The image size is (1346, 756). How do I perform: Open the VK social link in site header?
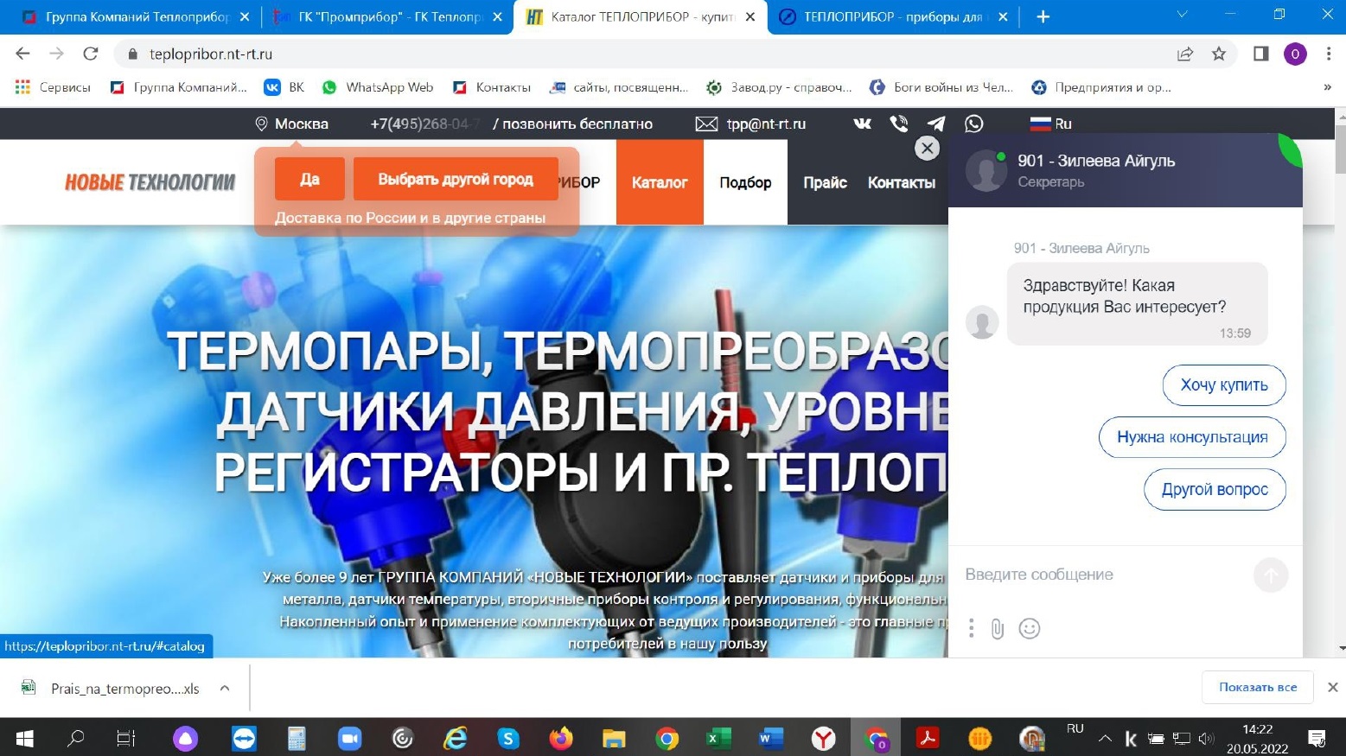click(862, 124)
